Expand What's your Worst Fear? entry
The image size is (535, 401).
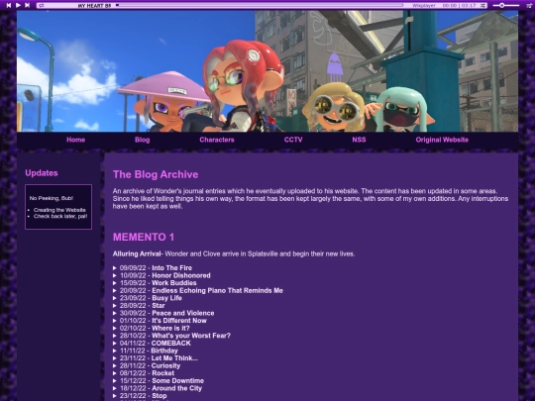171,336
